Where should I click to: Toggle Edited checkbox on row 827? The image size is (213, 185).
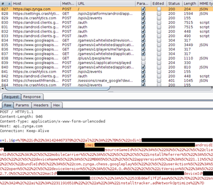coord(159,9)
